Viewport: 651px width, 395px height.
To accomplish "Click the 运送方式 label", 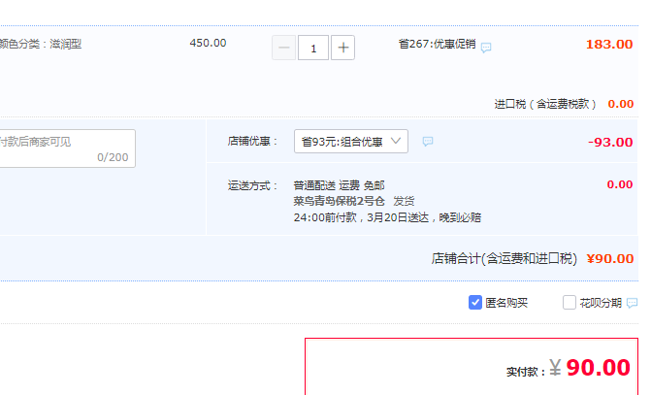I will (x=253, y=185).
